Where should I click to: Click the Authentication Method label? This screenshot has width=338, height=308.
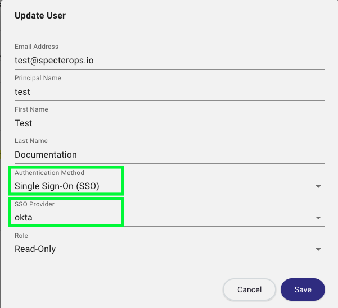[x=49, y=173]
